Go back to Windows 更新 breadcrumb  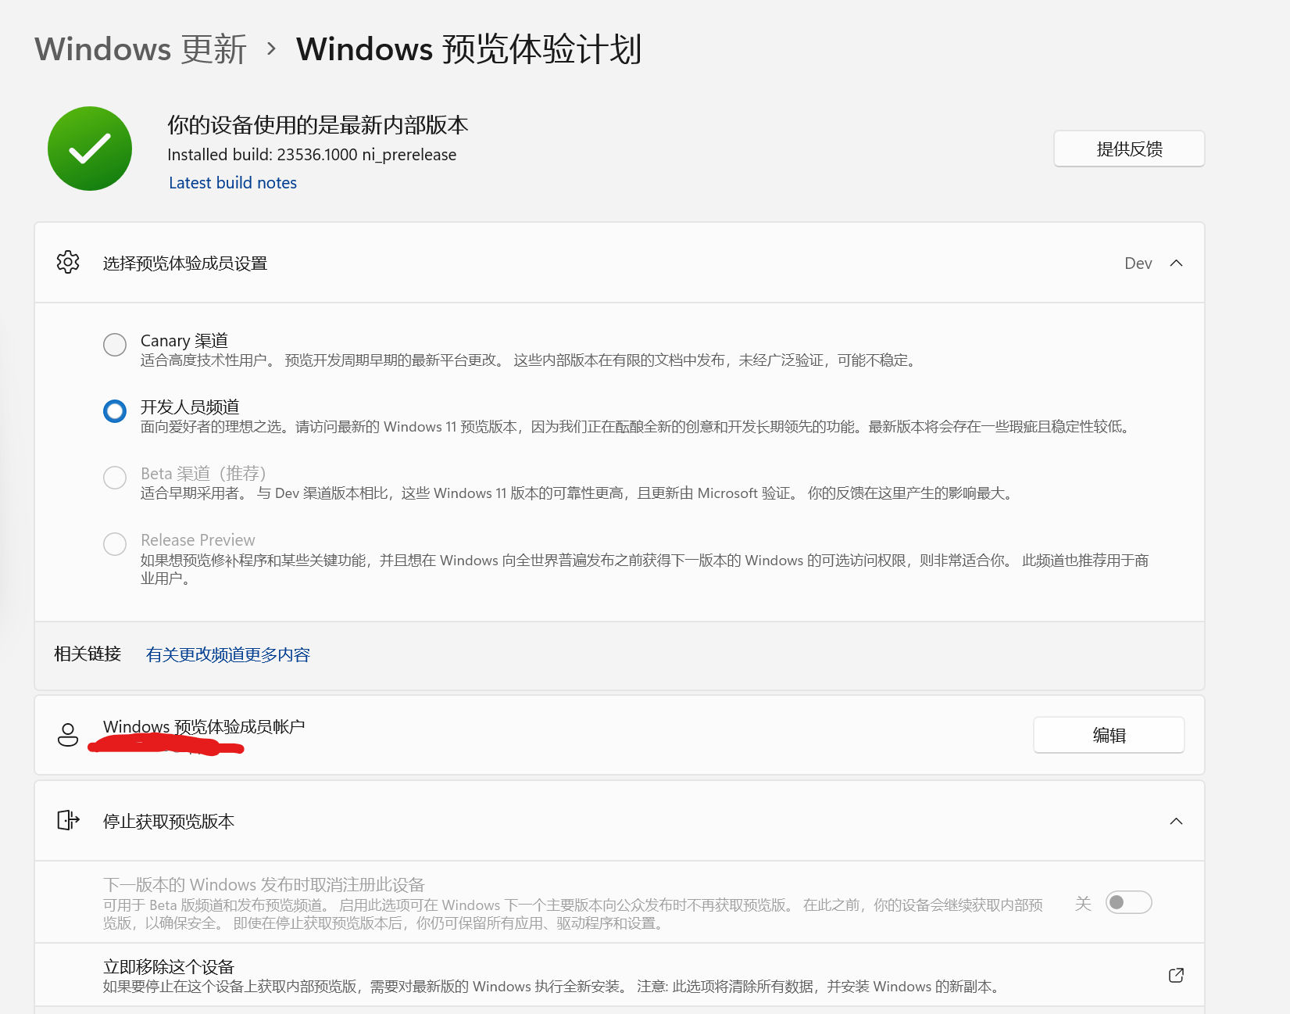(x=141, y=49)
